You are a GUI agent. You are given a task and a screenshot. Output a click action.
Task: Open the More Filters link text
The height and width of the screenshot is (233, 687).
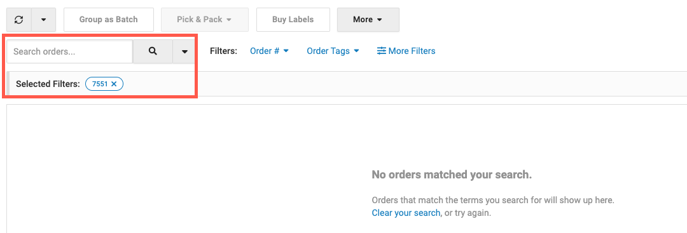click(x=412, y=51)
